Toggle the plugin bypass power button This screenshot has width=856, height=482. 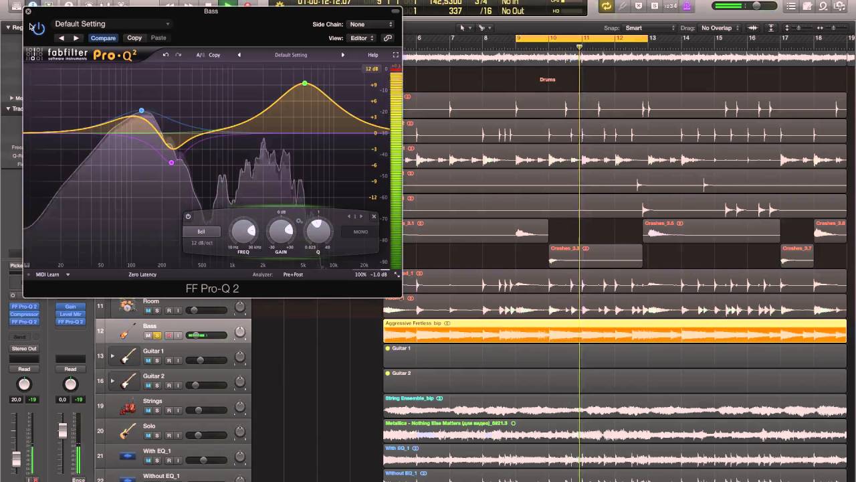[38, 28]
